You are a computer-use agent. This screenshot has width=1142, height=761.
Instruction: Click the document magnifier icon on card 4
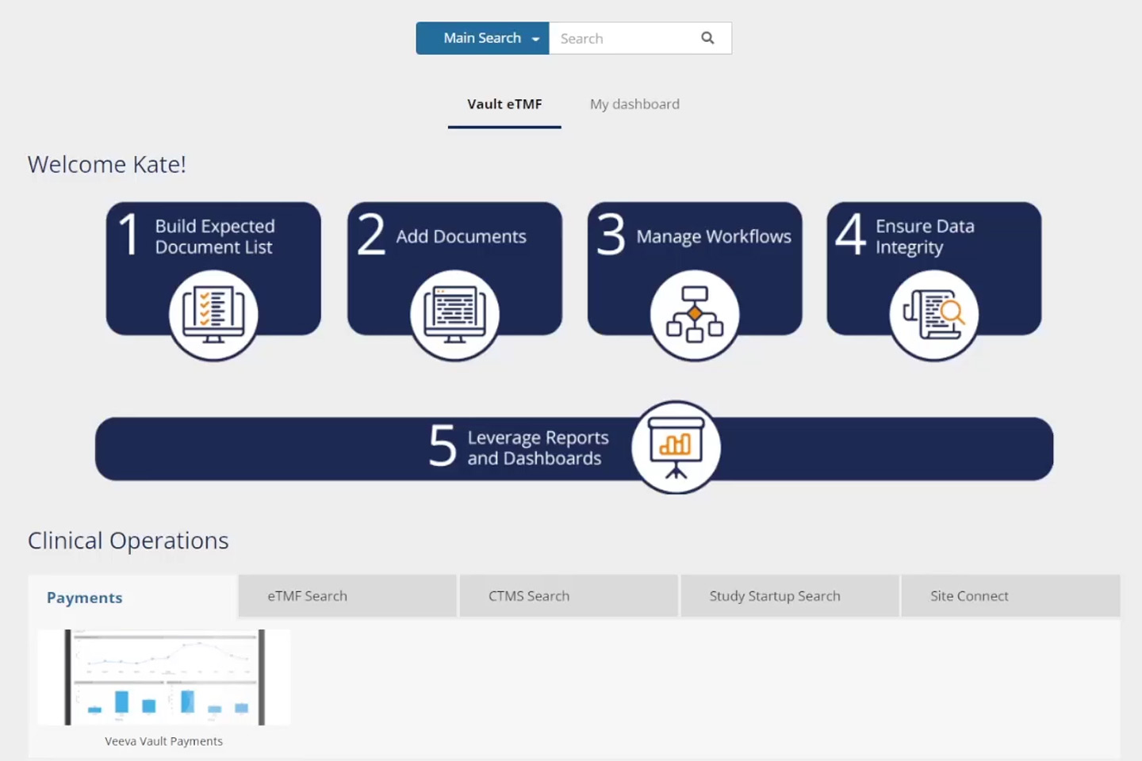(x=934, y=315)
